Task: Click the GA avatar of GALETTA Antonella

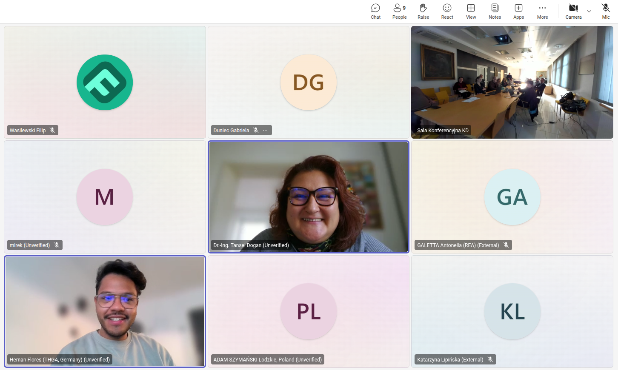Action: tap(512, 197)
